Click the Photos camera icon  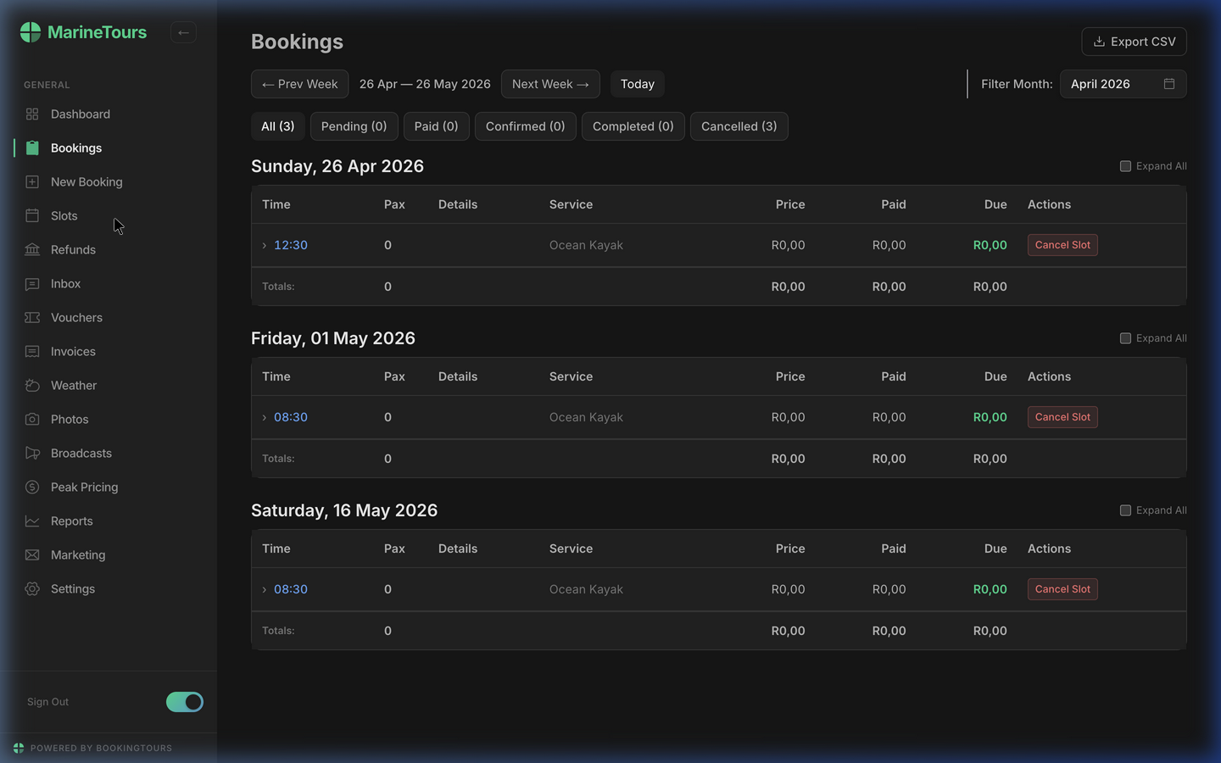32,420
